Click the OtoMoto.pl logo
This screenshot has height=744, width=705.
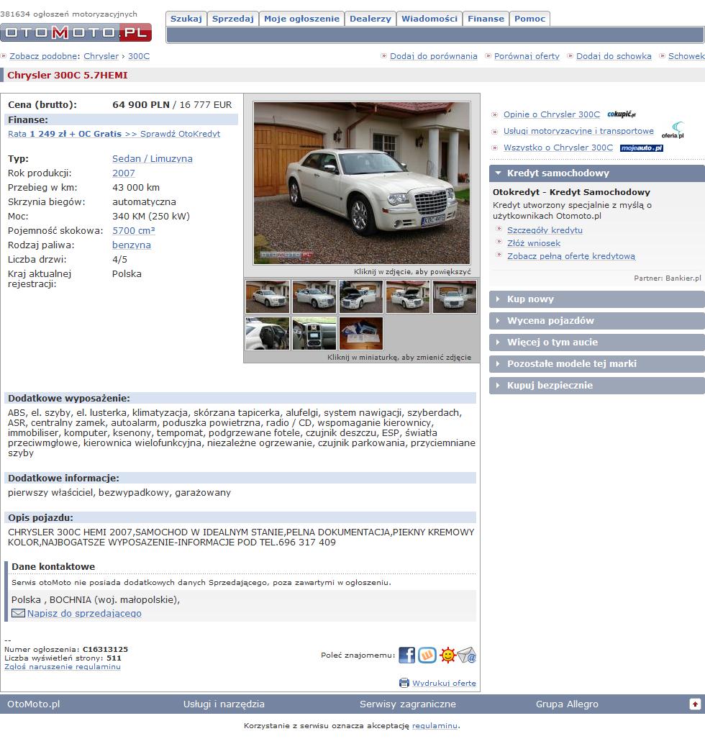coord(76,32)
